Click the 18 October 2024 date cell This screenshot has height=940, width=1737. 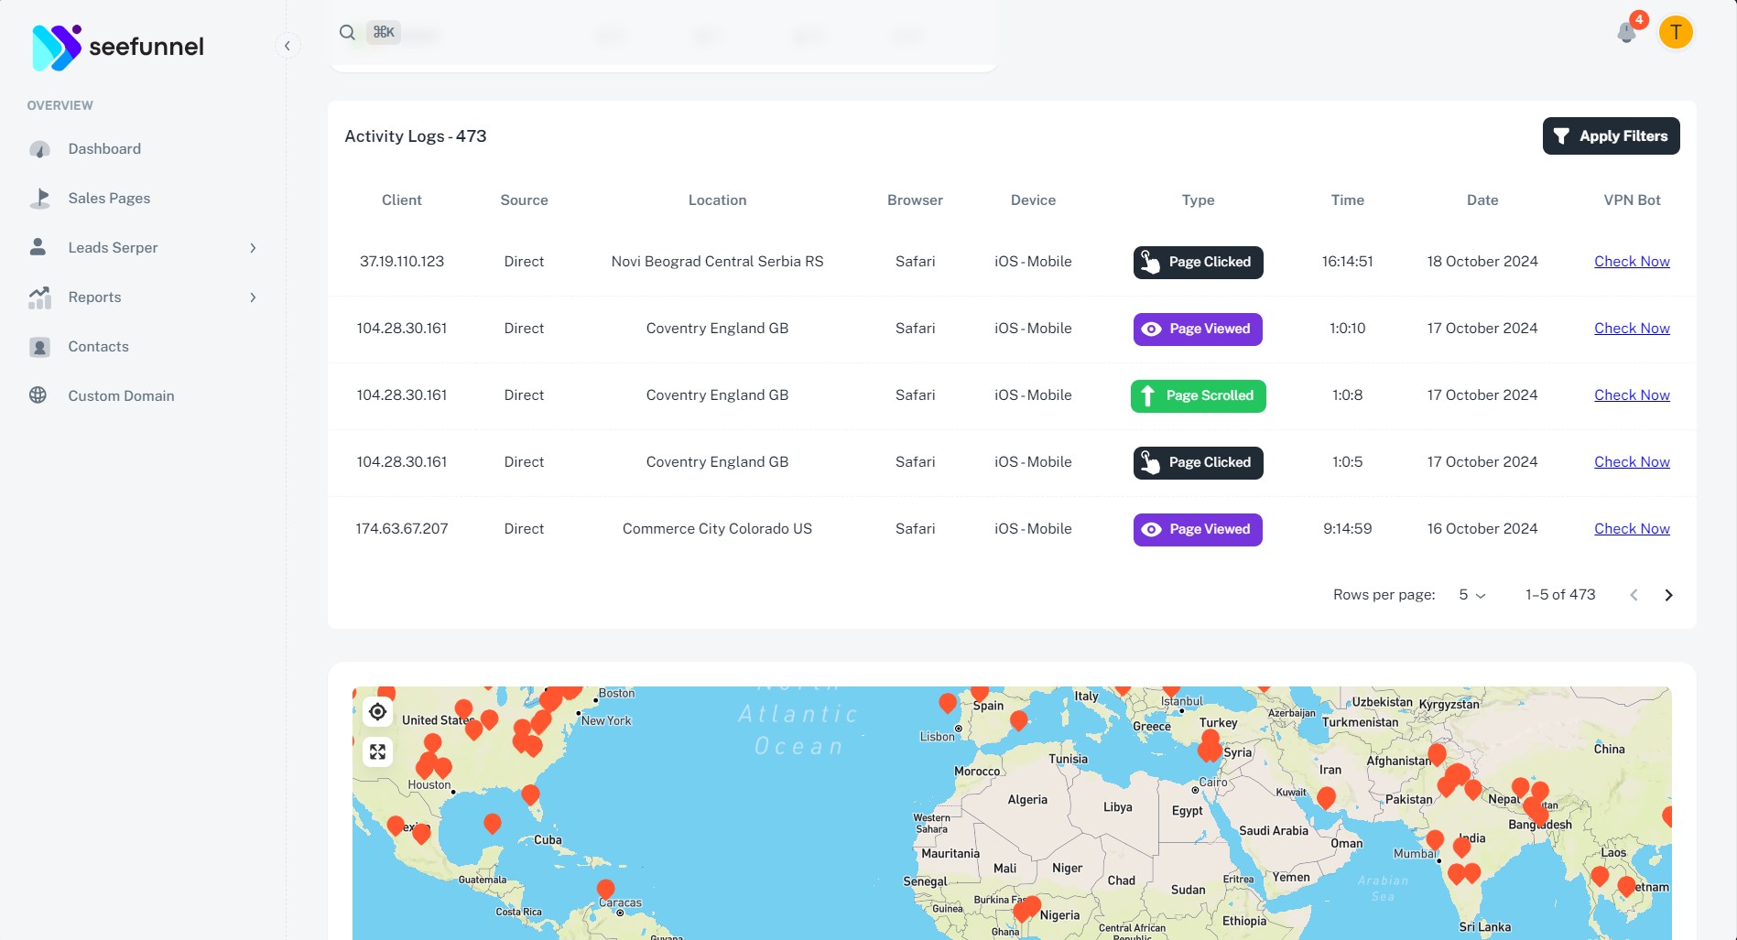[1482, 262]
